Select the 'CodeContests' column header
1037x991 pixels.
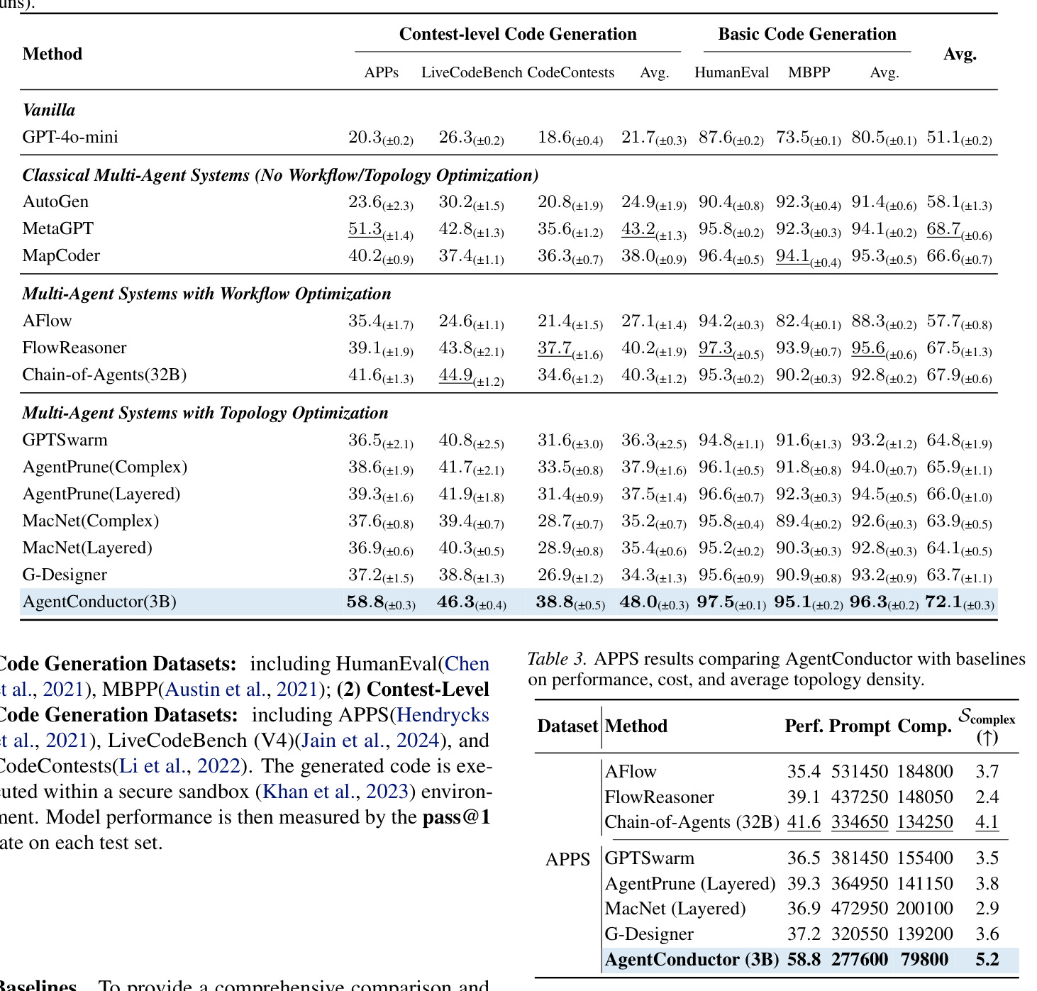572,72
